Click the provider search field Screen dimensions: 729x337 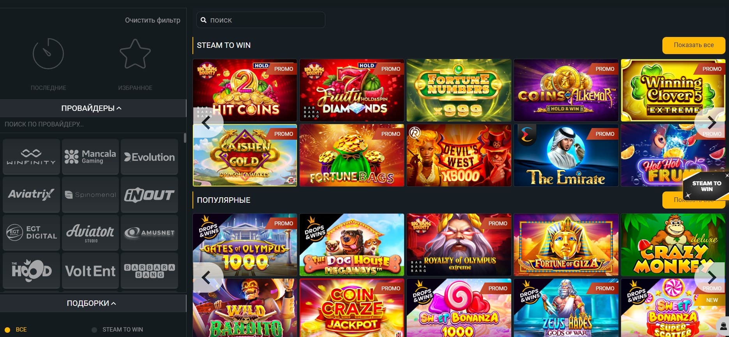point(92,125)
